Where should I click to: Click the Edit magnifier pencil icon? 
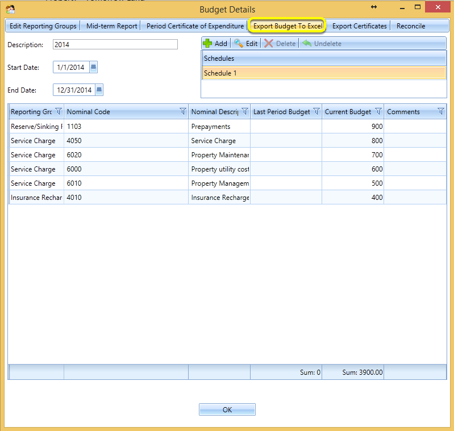coord(239,43)
